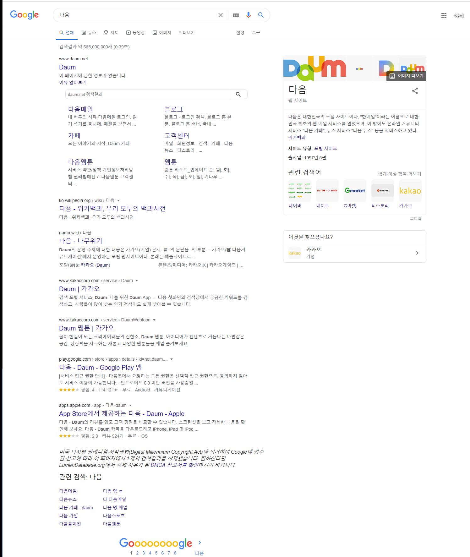Expand the ko.wikipedia.org result dropdown arrow

118,200
